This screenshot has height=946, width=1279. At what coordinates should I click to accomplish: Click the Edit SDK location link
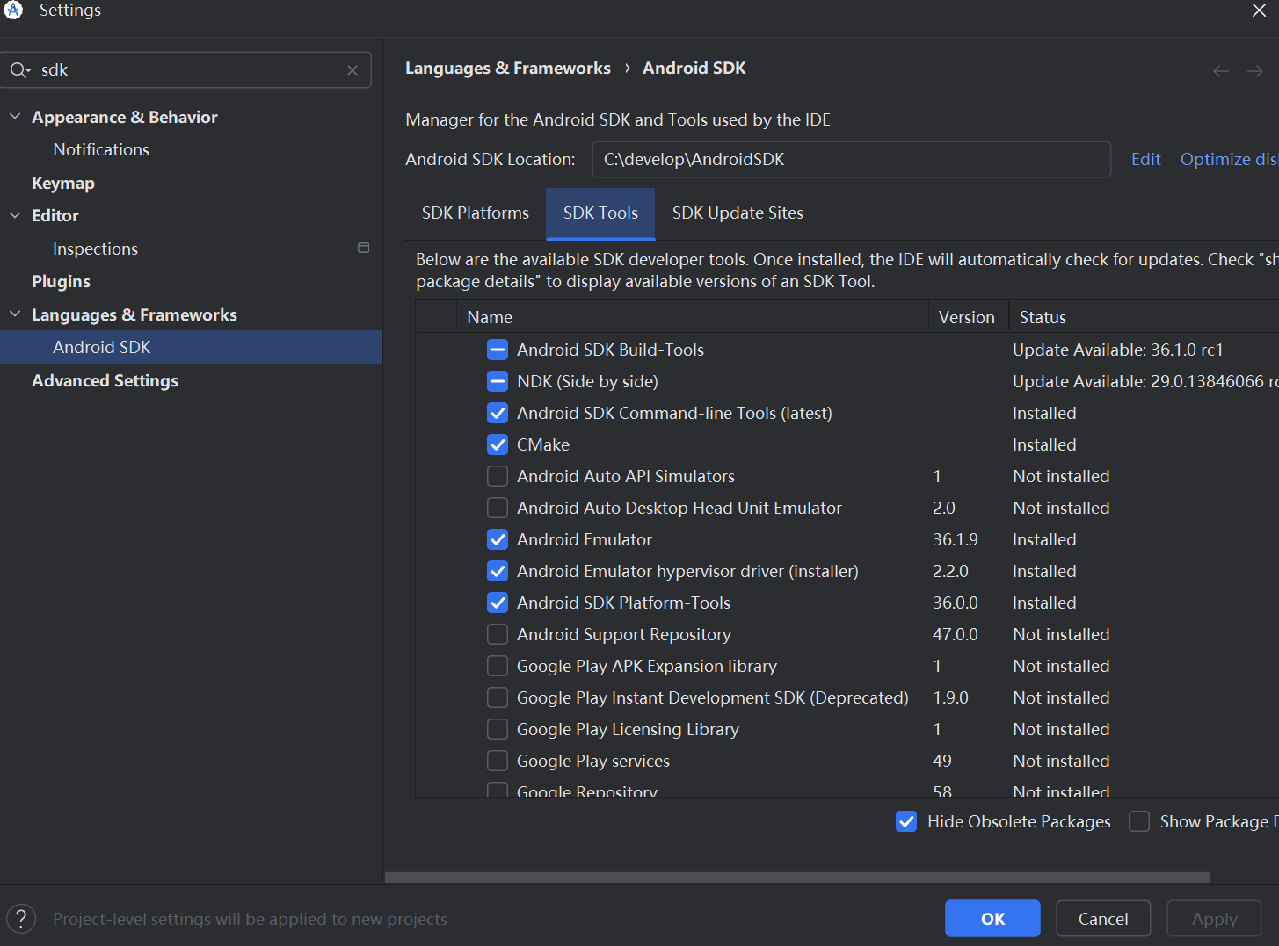(x=1145, y=159)
